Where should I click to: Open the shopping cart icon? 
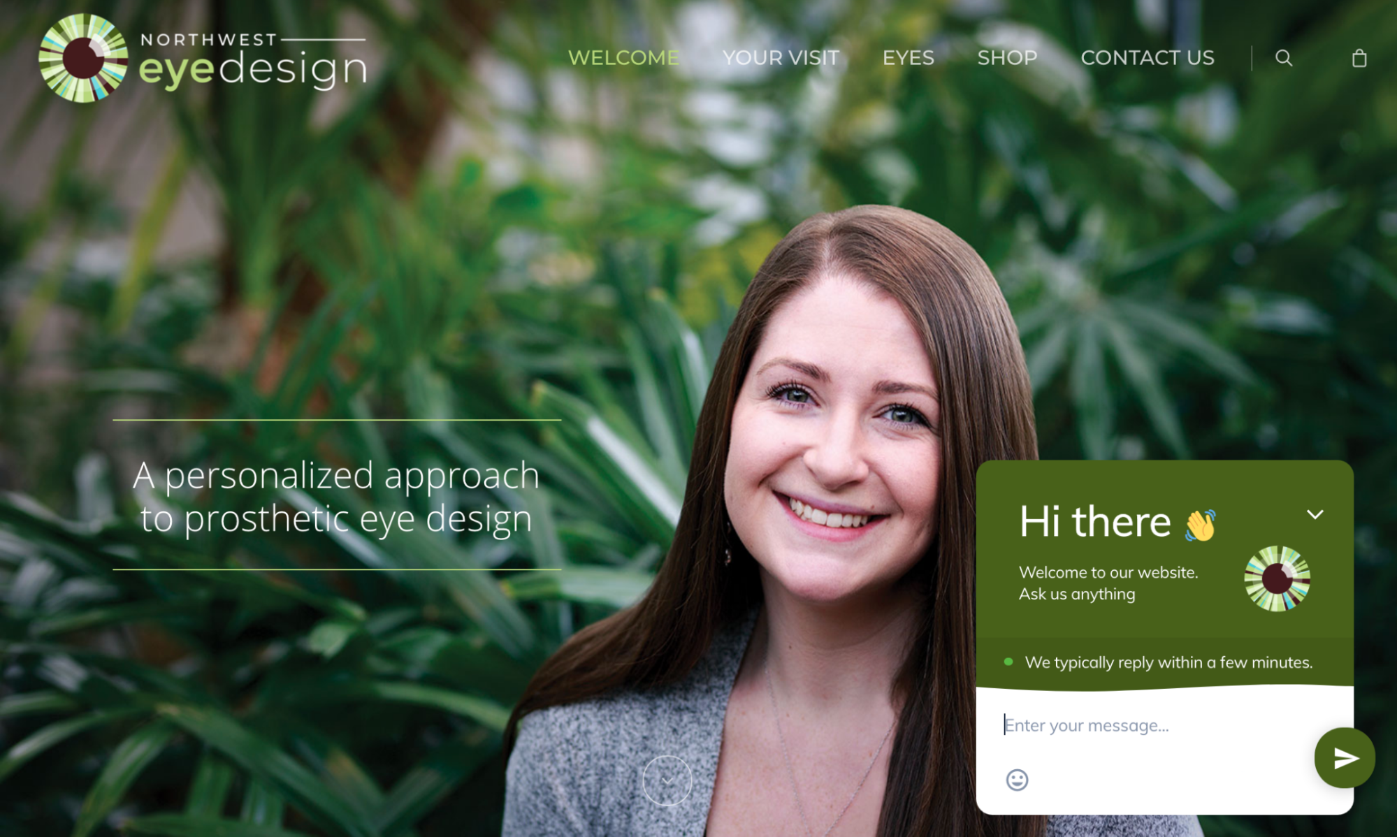1359,57
